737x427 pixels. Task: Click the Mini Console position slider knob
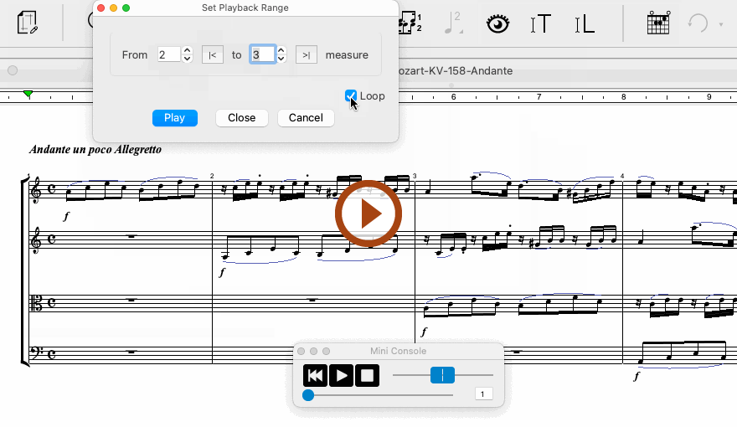(x=308, y=395)
